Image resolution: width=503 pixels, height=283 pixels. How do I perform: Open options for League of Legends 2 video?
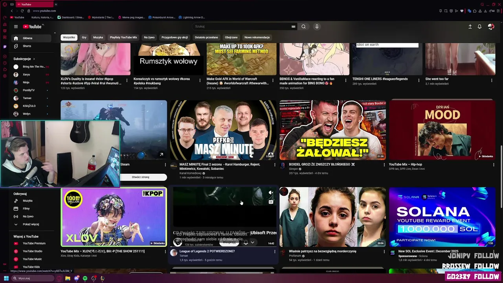(x=275, y=252)
